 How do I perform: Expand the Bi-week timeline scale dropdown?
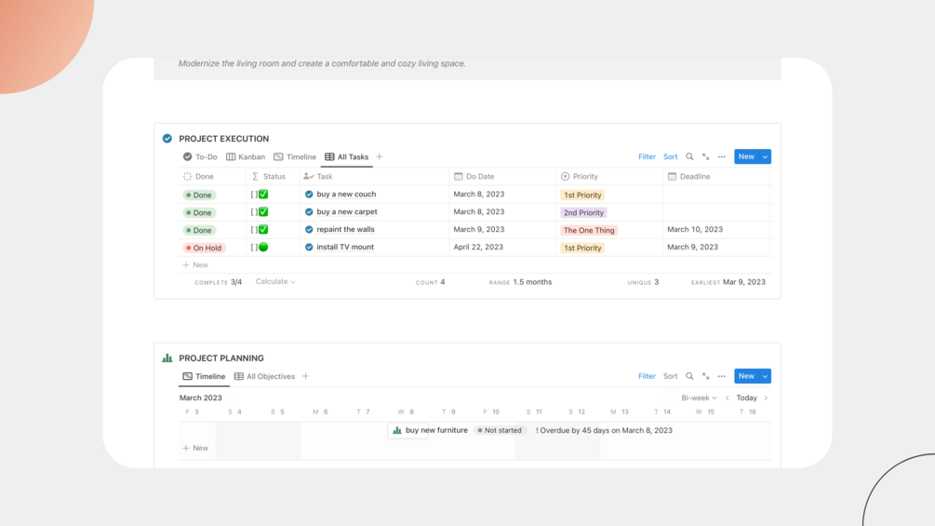[x=699, y=398]
